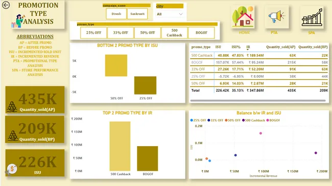This screenshot has height=186, width=332.
Task: Click the 500 Cashback legend entry
Action: (x=253, y=120)
